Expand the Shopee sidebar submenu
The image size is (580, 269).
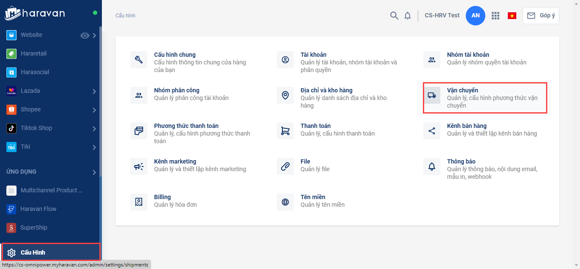[94, 110]
